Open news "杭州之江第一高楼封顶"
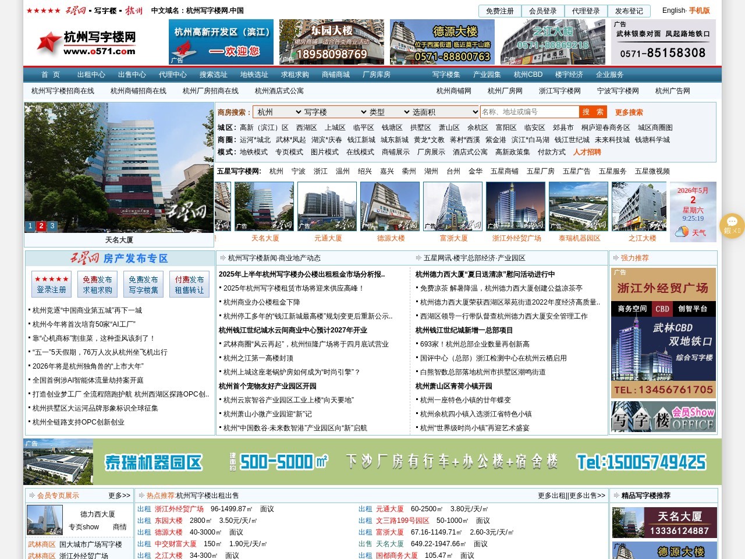This screenshot has height=559, width=745. [258, 358]
